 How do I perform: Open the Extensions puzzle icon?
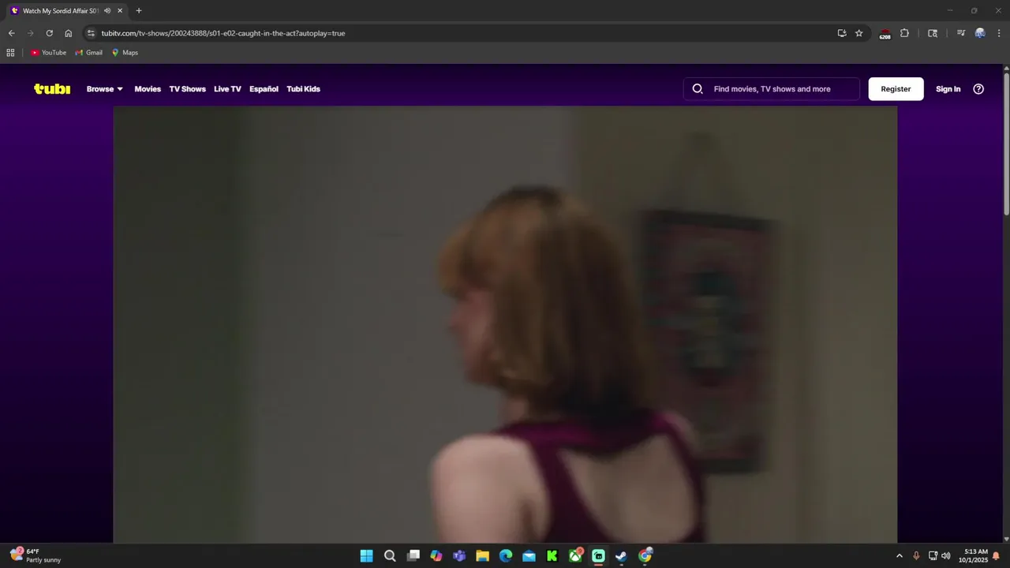tap(904, 33)
